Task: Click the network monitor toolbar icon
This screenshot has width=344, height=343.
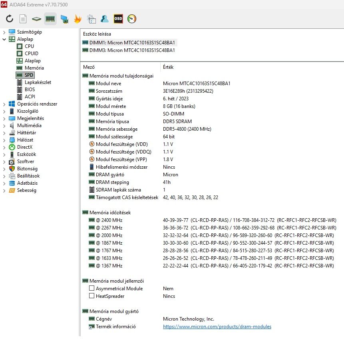Action: tap(64, 19)
